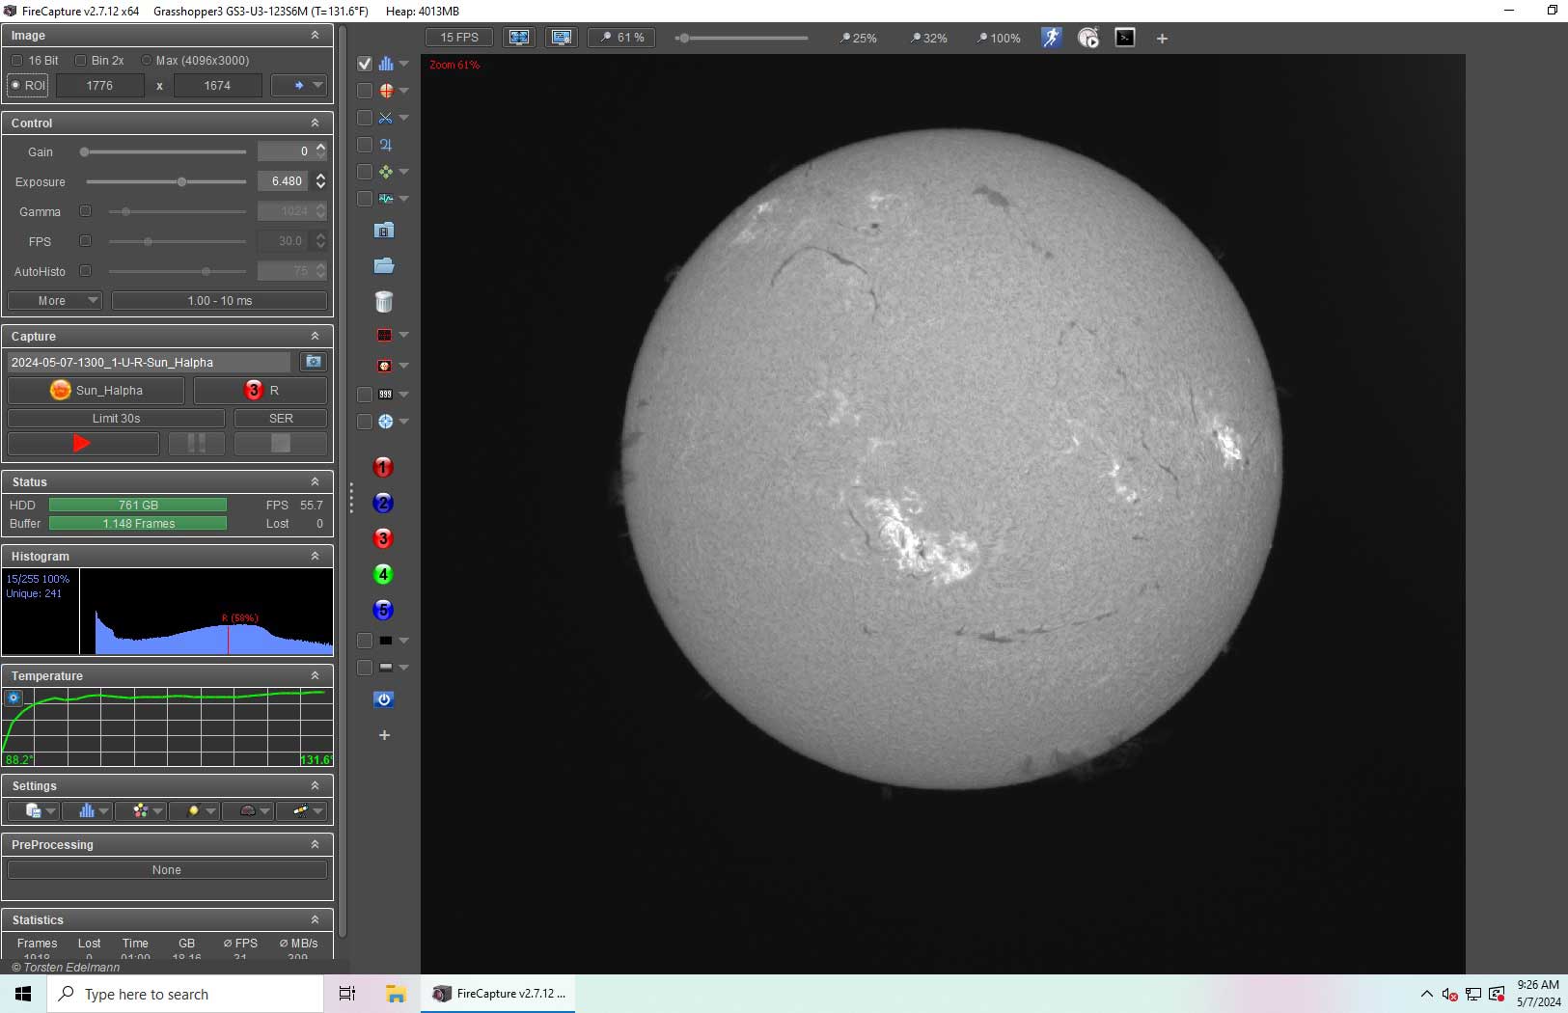Select filter preset 3 red ball in side toolbar
Image resolution: width=1568 pixels, height=1013 pixels.
click(x=383, y=539)
